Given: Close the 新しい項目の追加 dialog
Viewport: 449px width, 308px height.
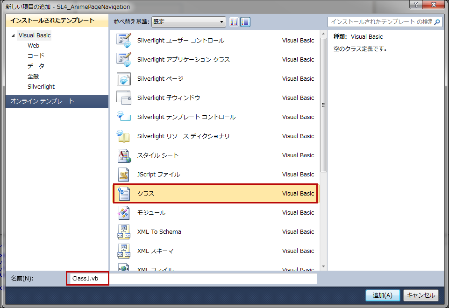Looking at the screenshot, I should pos(434,5).
